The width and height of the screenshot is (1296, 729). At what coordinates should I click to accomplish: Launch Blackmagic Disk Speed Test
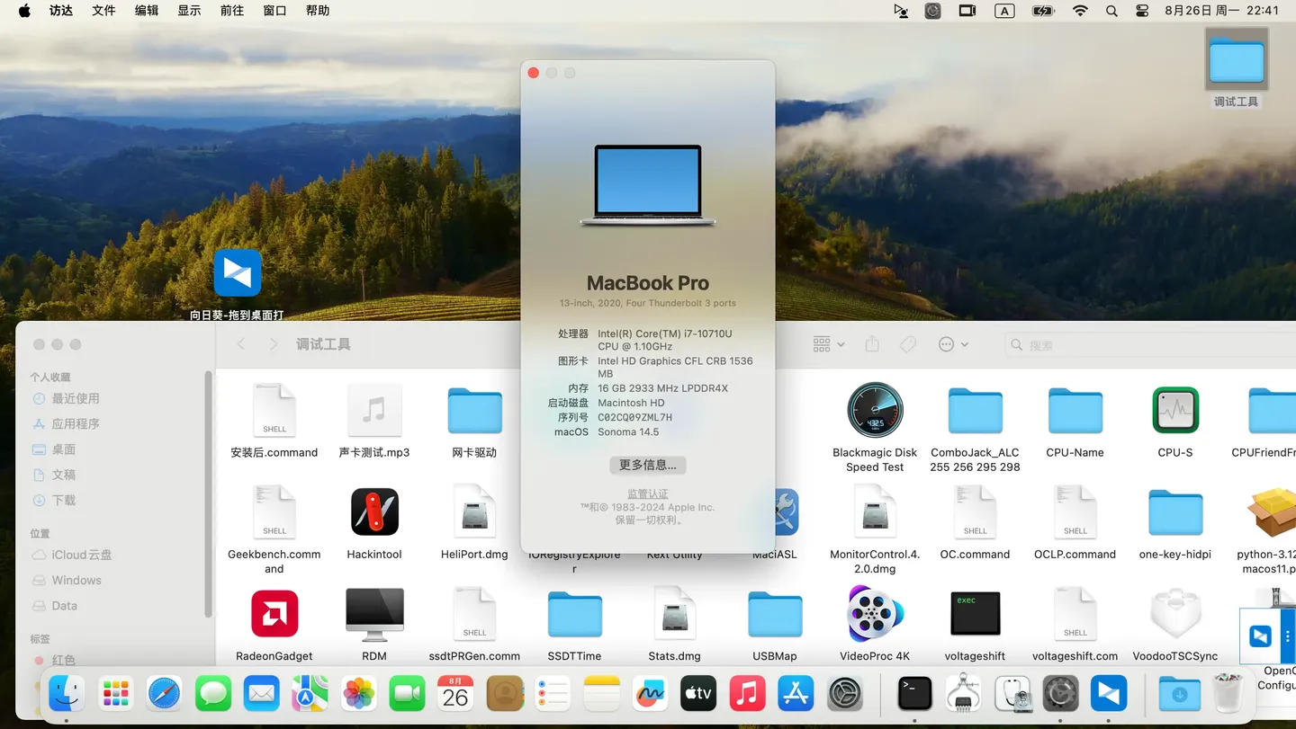point(875,411)
